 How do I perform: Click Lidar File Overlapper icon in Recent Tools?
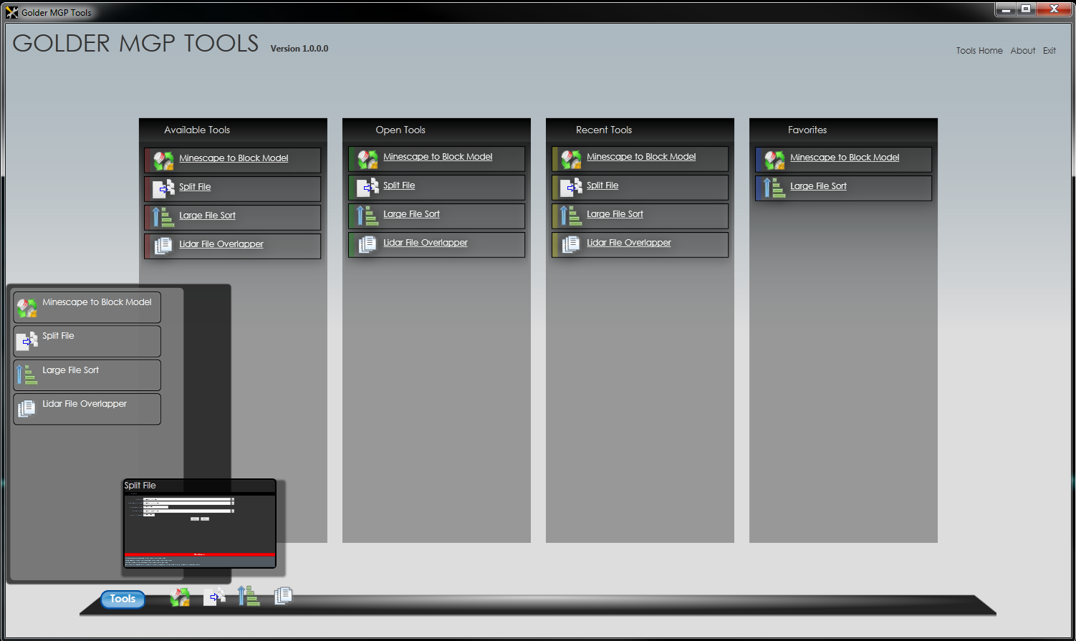[x=571, y=244]
